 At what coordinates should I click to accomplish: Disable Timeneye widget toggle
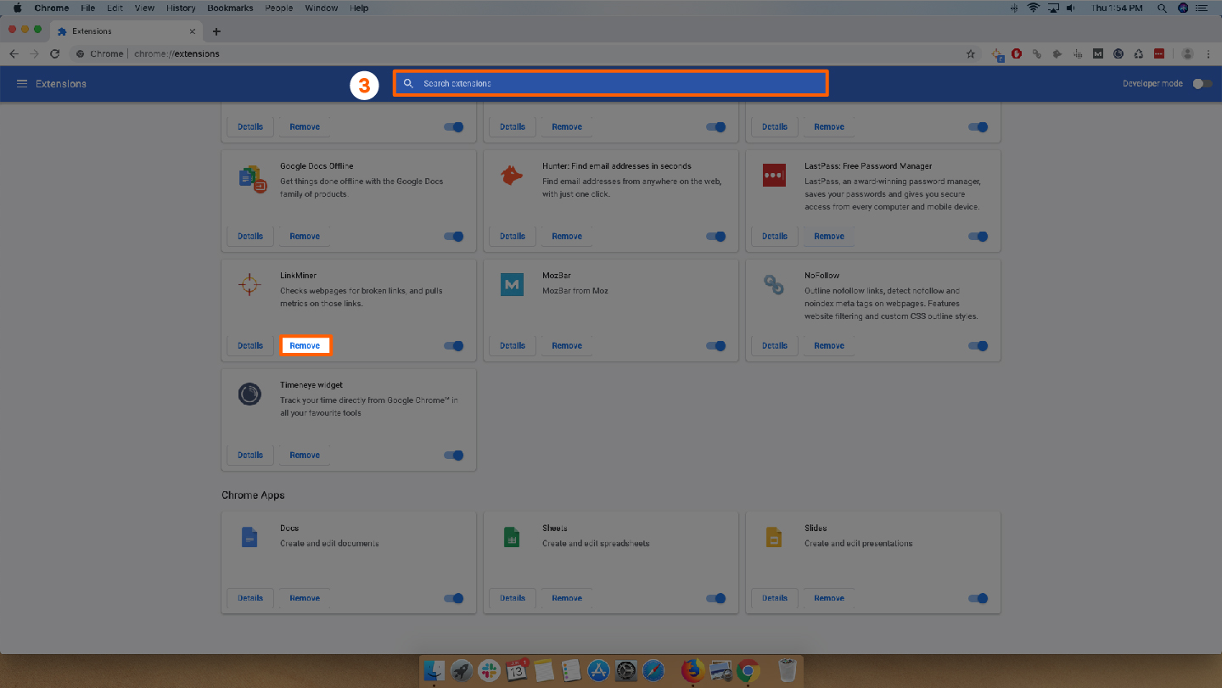point(454,455)
